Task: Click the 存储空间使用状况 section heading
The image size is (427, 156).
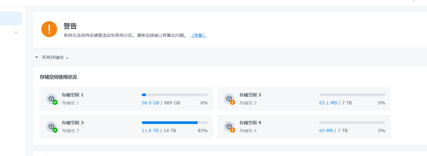Action: (58, 77)
